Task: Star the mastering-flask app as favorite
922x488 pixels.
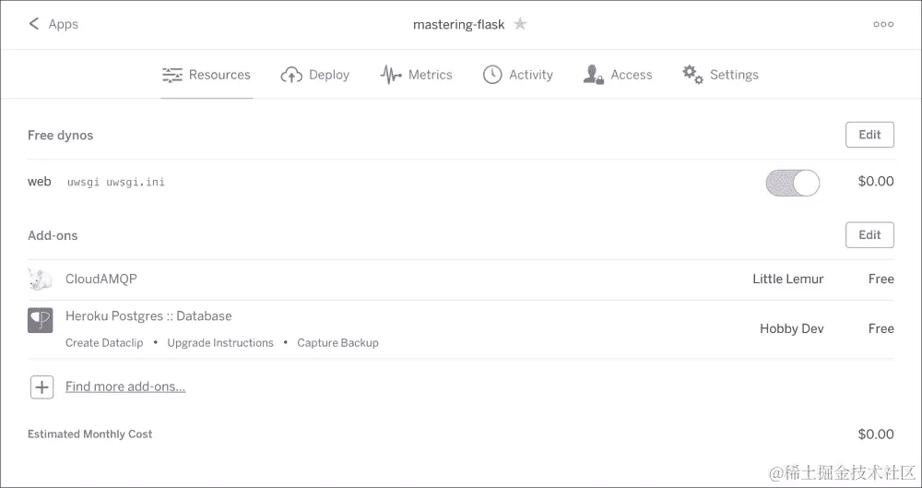Action: (x=520, y=24)
